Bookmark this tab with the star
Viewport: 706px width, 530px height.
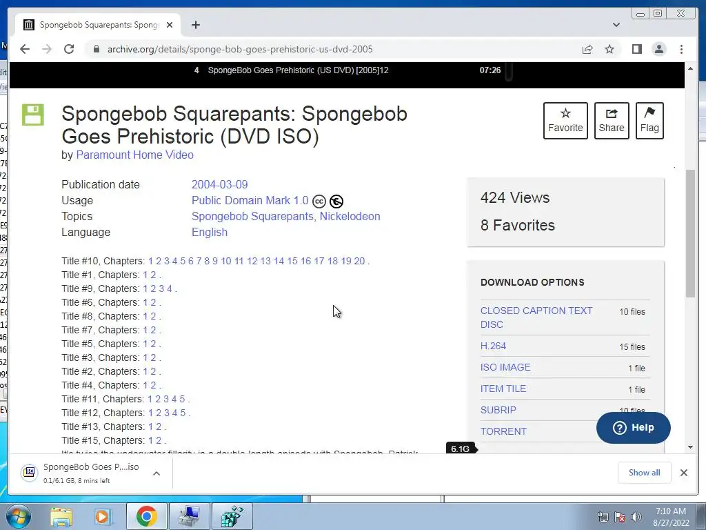(609, 49)
